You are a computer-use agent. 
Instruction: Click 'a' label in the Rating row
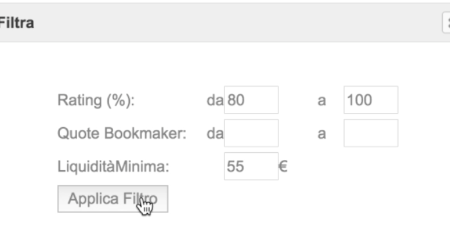(321, 101)
